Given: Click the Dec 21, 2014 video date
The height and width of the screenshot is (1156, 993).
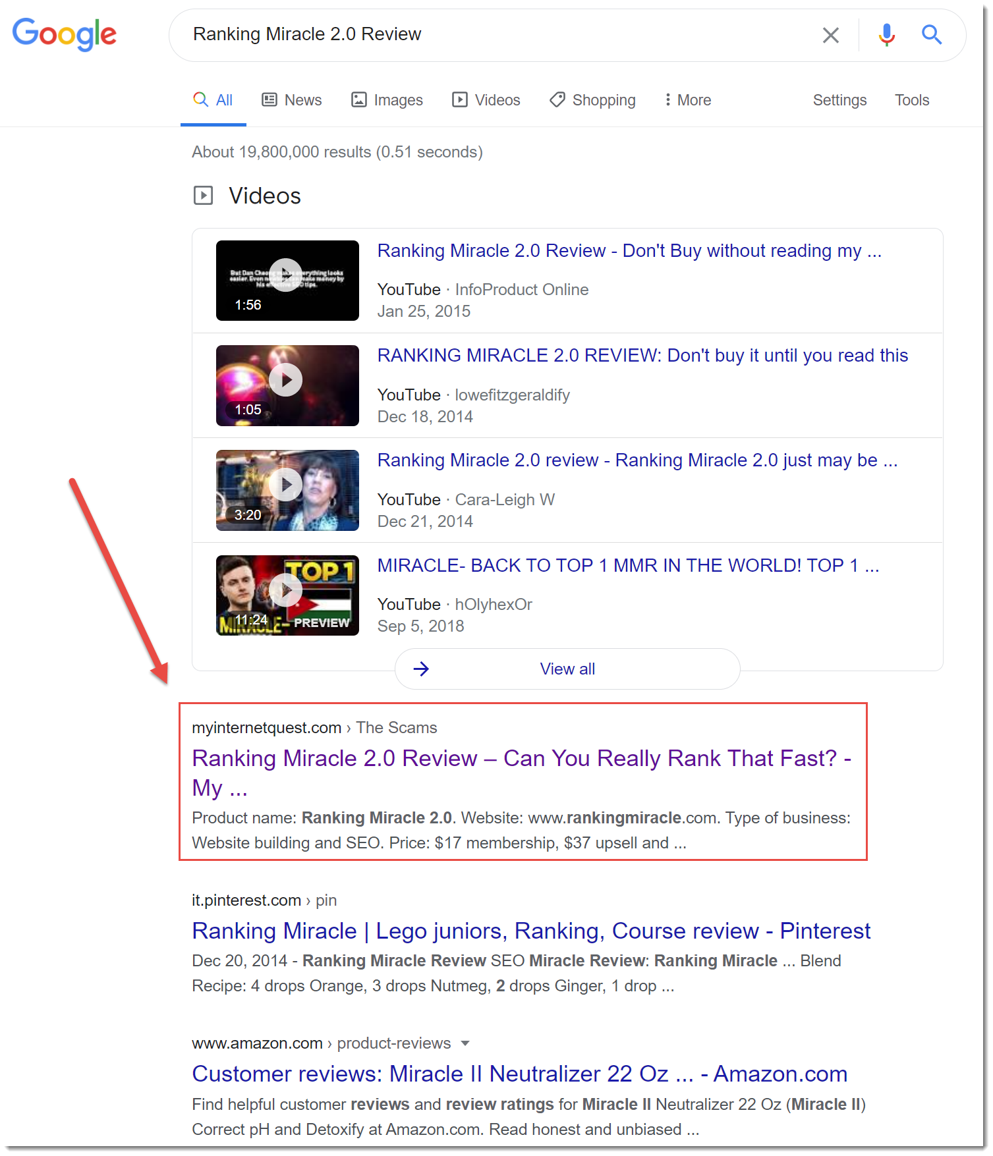Looking at the screenshot, I should coord(425,522).
